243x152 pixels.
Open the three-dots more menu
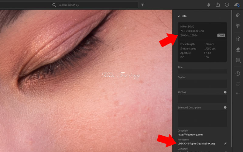point(238,93)
